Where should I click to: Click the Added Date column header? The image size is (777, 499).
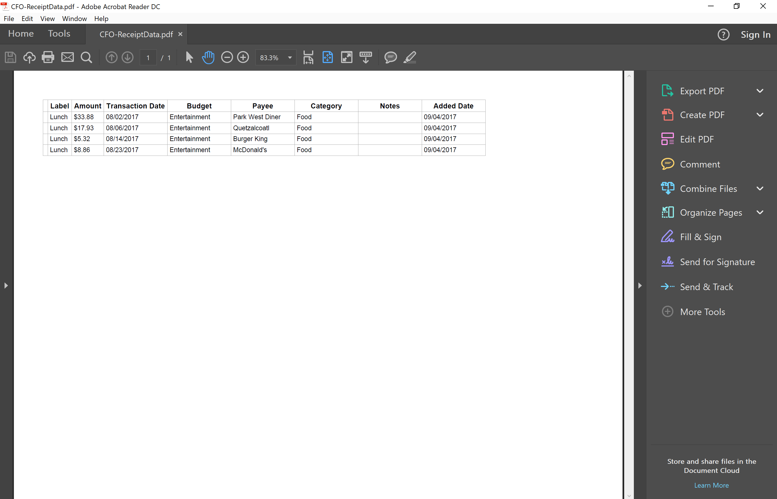tap(453, 106)
